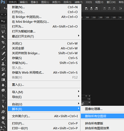This screenshot has height=131, width=124.
Task: Select the Brush tool
Action: tap(3, 59)
